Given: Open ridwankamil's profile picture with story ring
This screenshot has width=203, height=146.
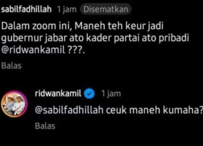Looking at the screenshot, I should [x=14, y=104].
